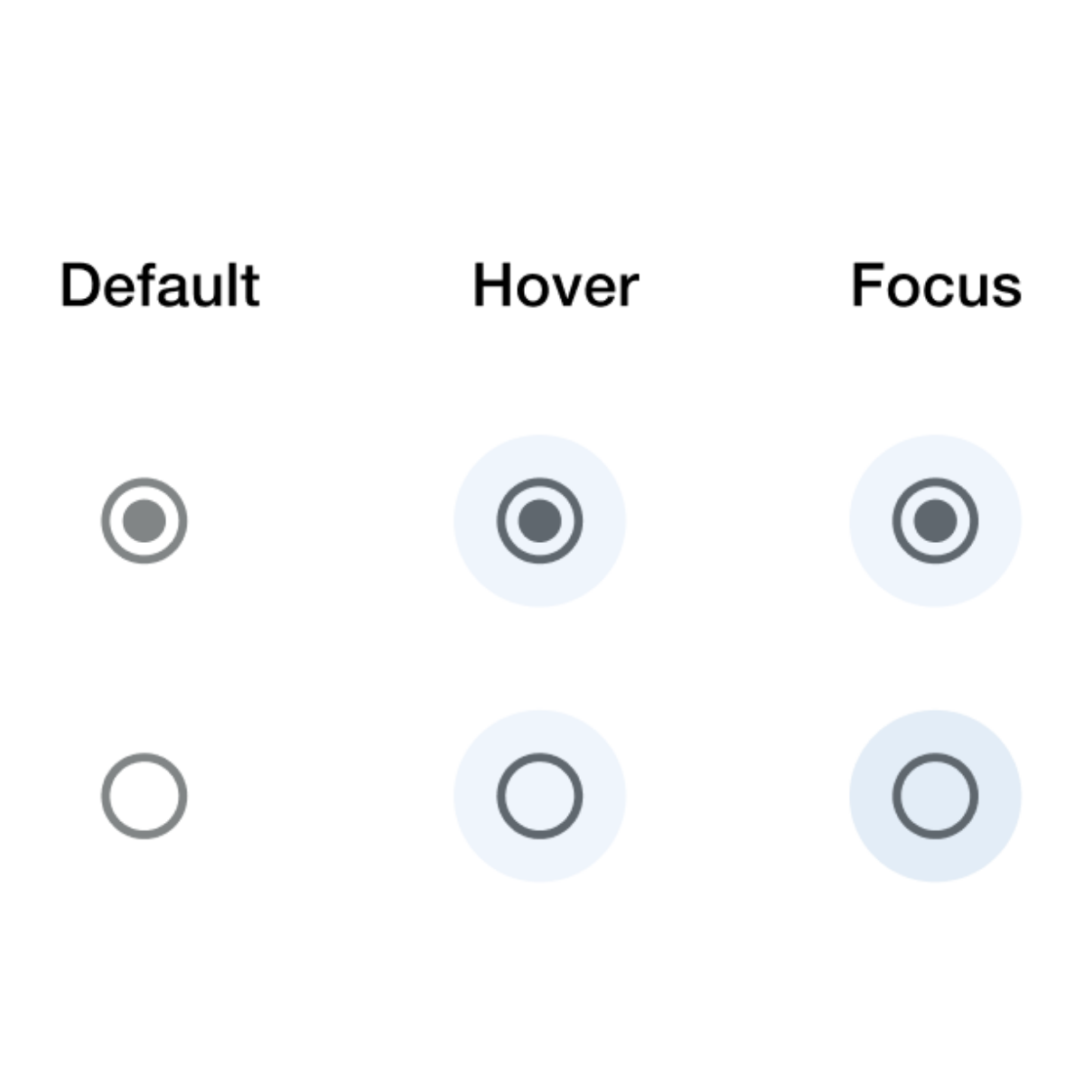1084x1084 pixels.
Task: Click the Hover column heading
Action: click(x=556, y=286)
